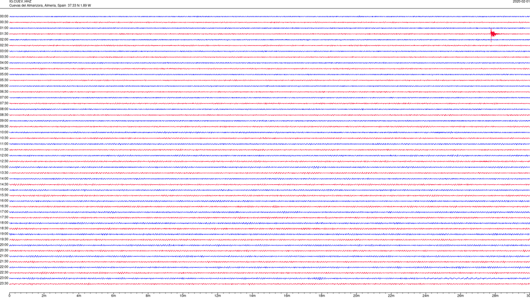Select the 21:00 time row label
This screenshot has height=298, width=530.
pos(4,256)
